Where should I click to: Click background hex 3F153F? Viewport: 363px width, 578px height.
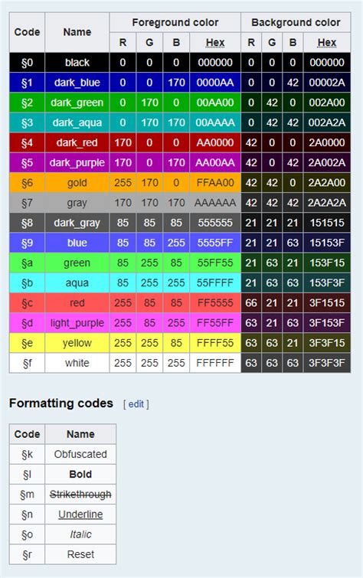click(x=327, y=323)
